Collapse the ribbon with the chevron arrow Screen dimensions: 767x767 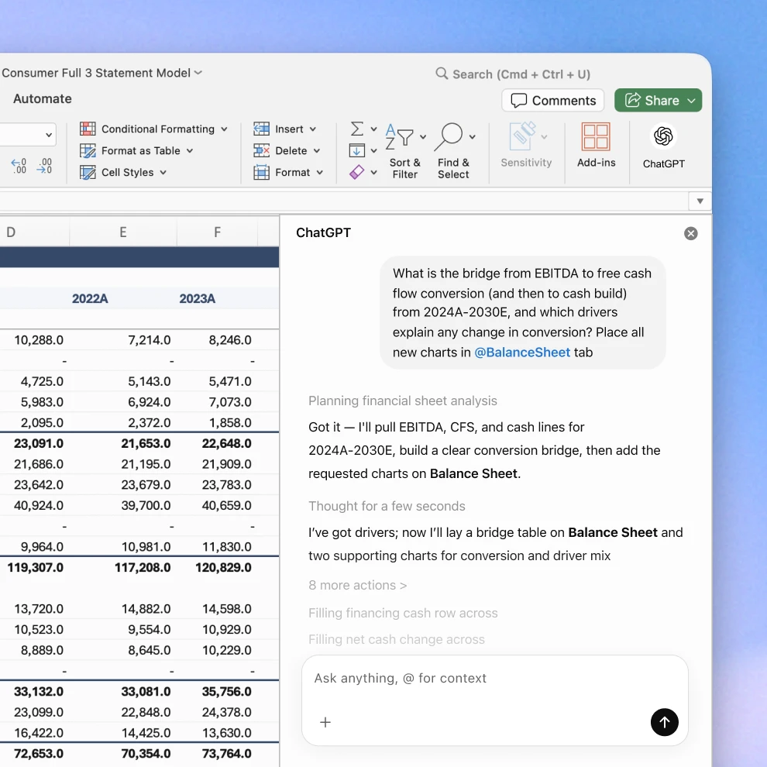700,201
